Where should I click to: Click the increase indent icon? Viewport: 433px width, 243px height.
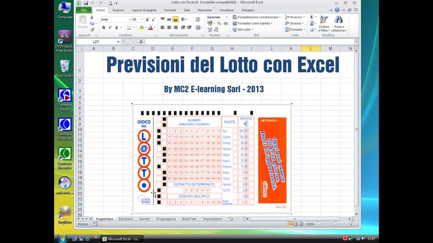[189, 27]
